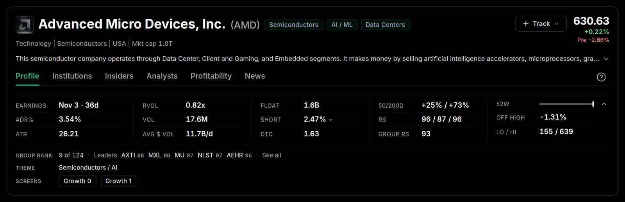Click the ATR value 26.21
625x202 pixels.
click(x=68, y=134)
